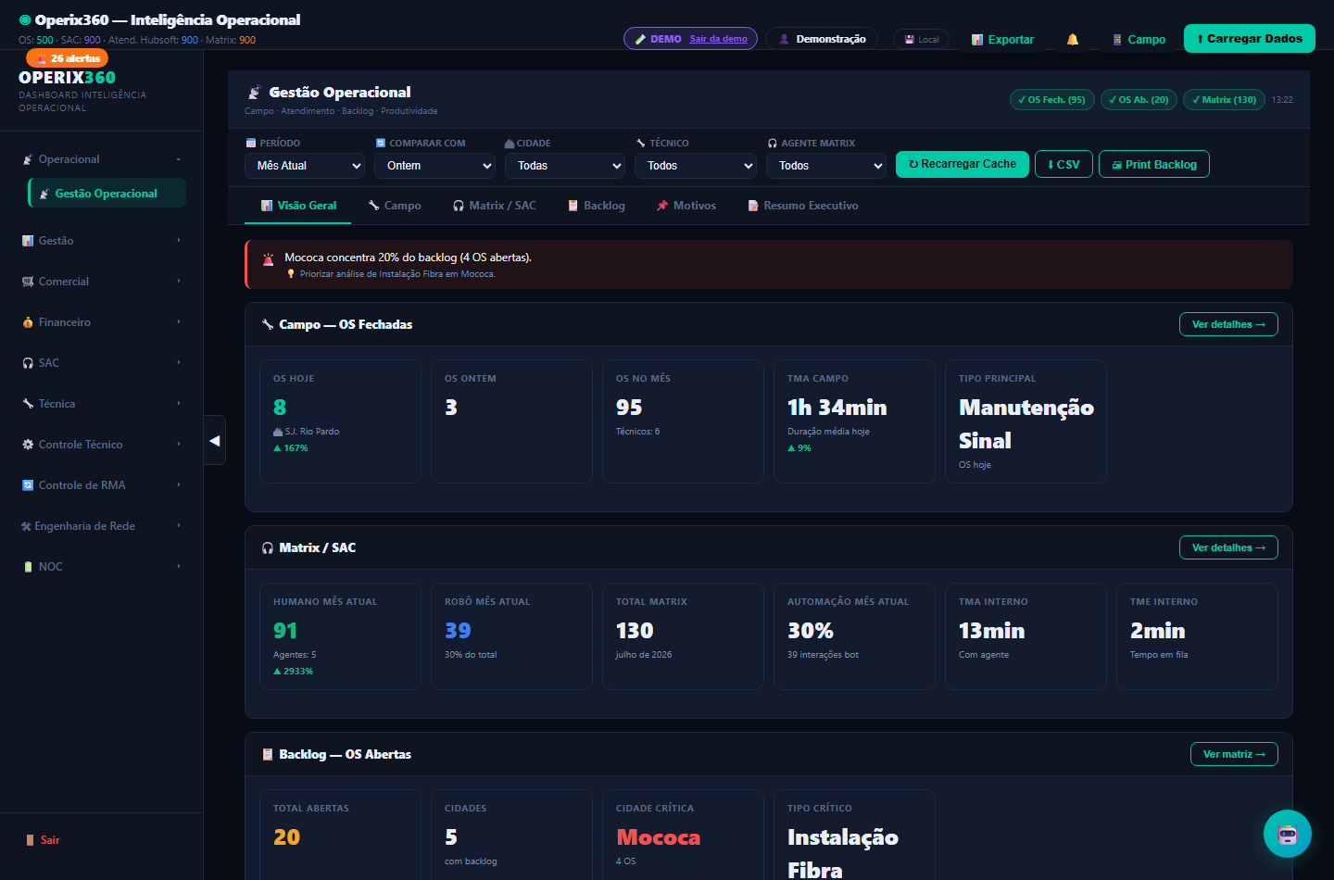Viewport: 1334px width, 880px height.
Task: Open the notifications bell icon
Action: coord(1073,39)
